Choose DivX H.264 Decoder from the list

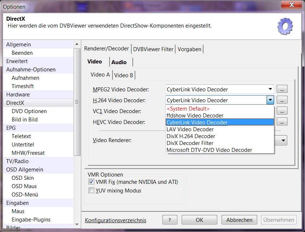coord(220,136)
